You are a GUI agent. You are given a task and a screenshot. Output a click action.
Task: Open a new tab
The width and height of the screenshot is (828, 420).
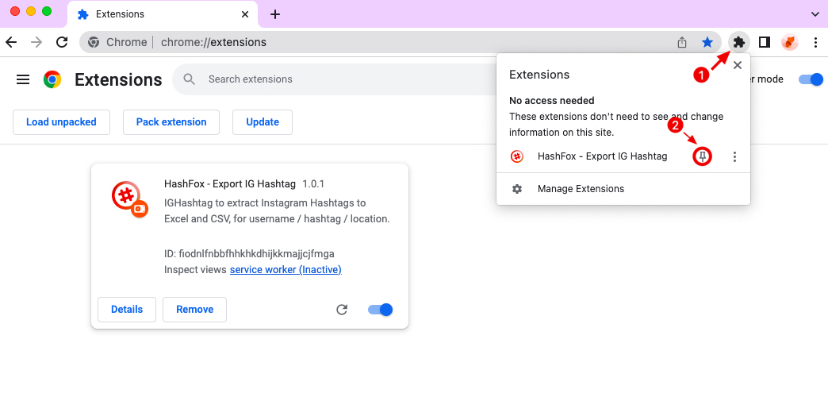[x=274, y=14]
